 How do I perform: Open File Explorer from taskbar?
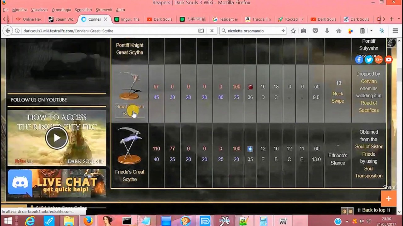coord(69,221)
